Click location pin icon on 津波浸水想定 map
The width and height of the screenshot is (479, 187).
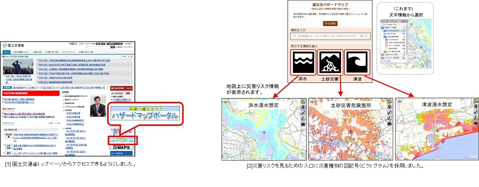tap(476, 106)
